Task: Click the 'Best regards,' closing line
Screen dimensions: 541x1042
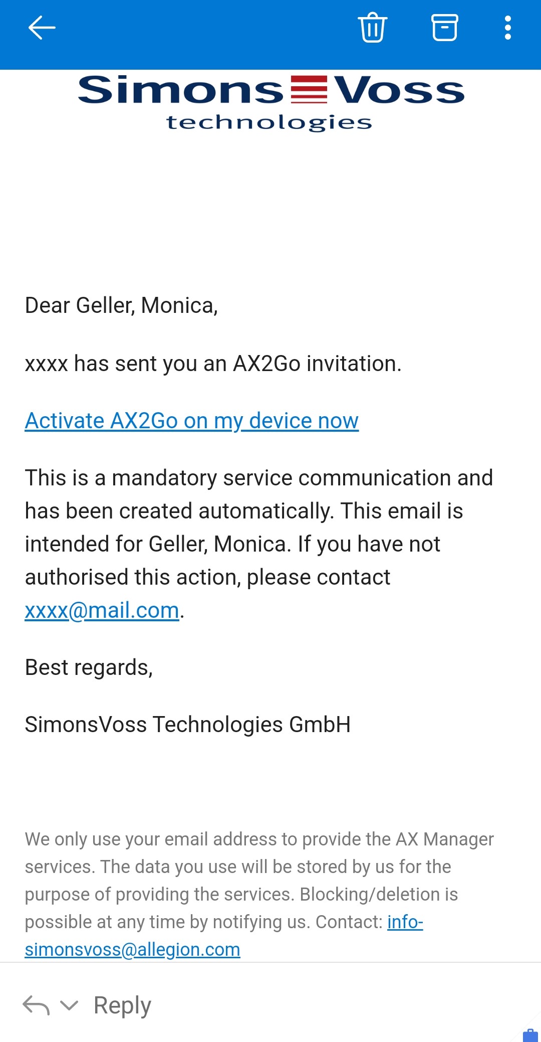Action: tap(89, 667)
